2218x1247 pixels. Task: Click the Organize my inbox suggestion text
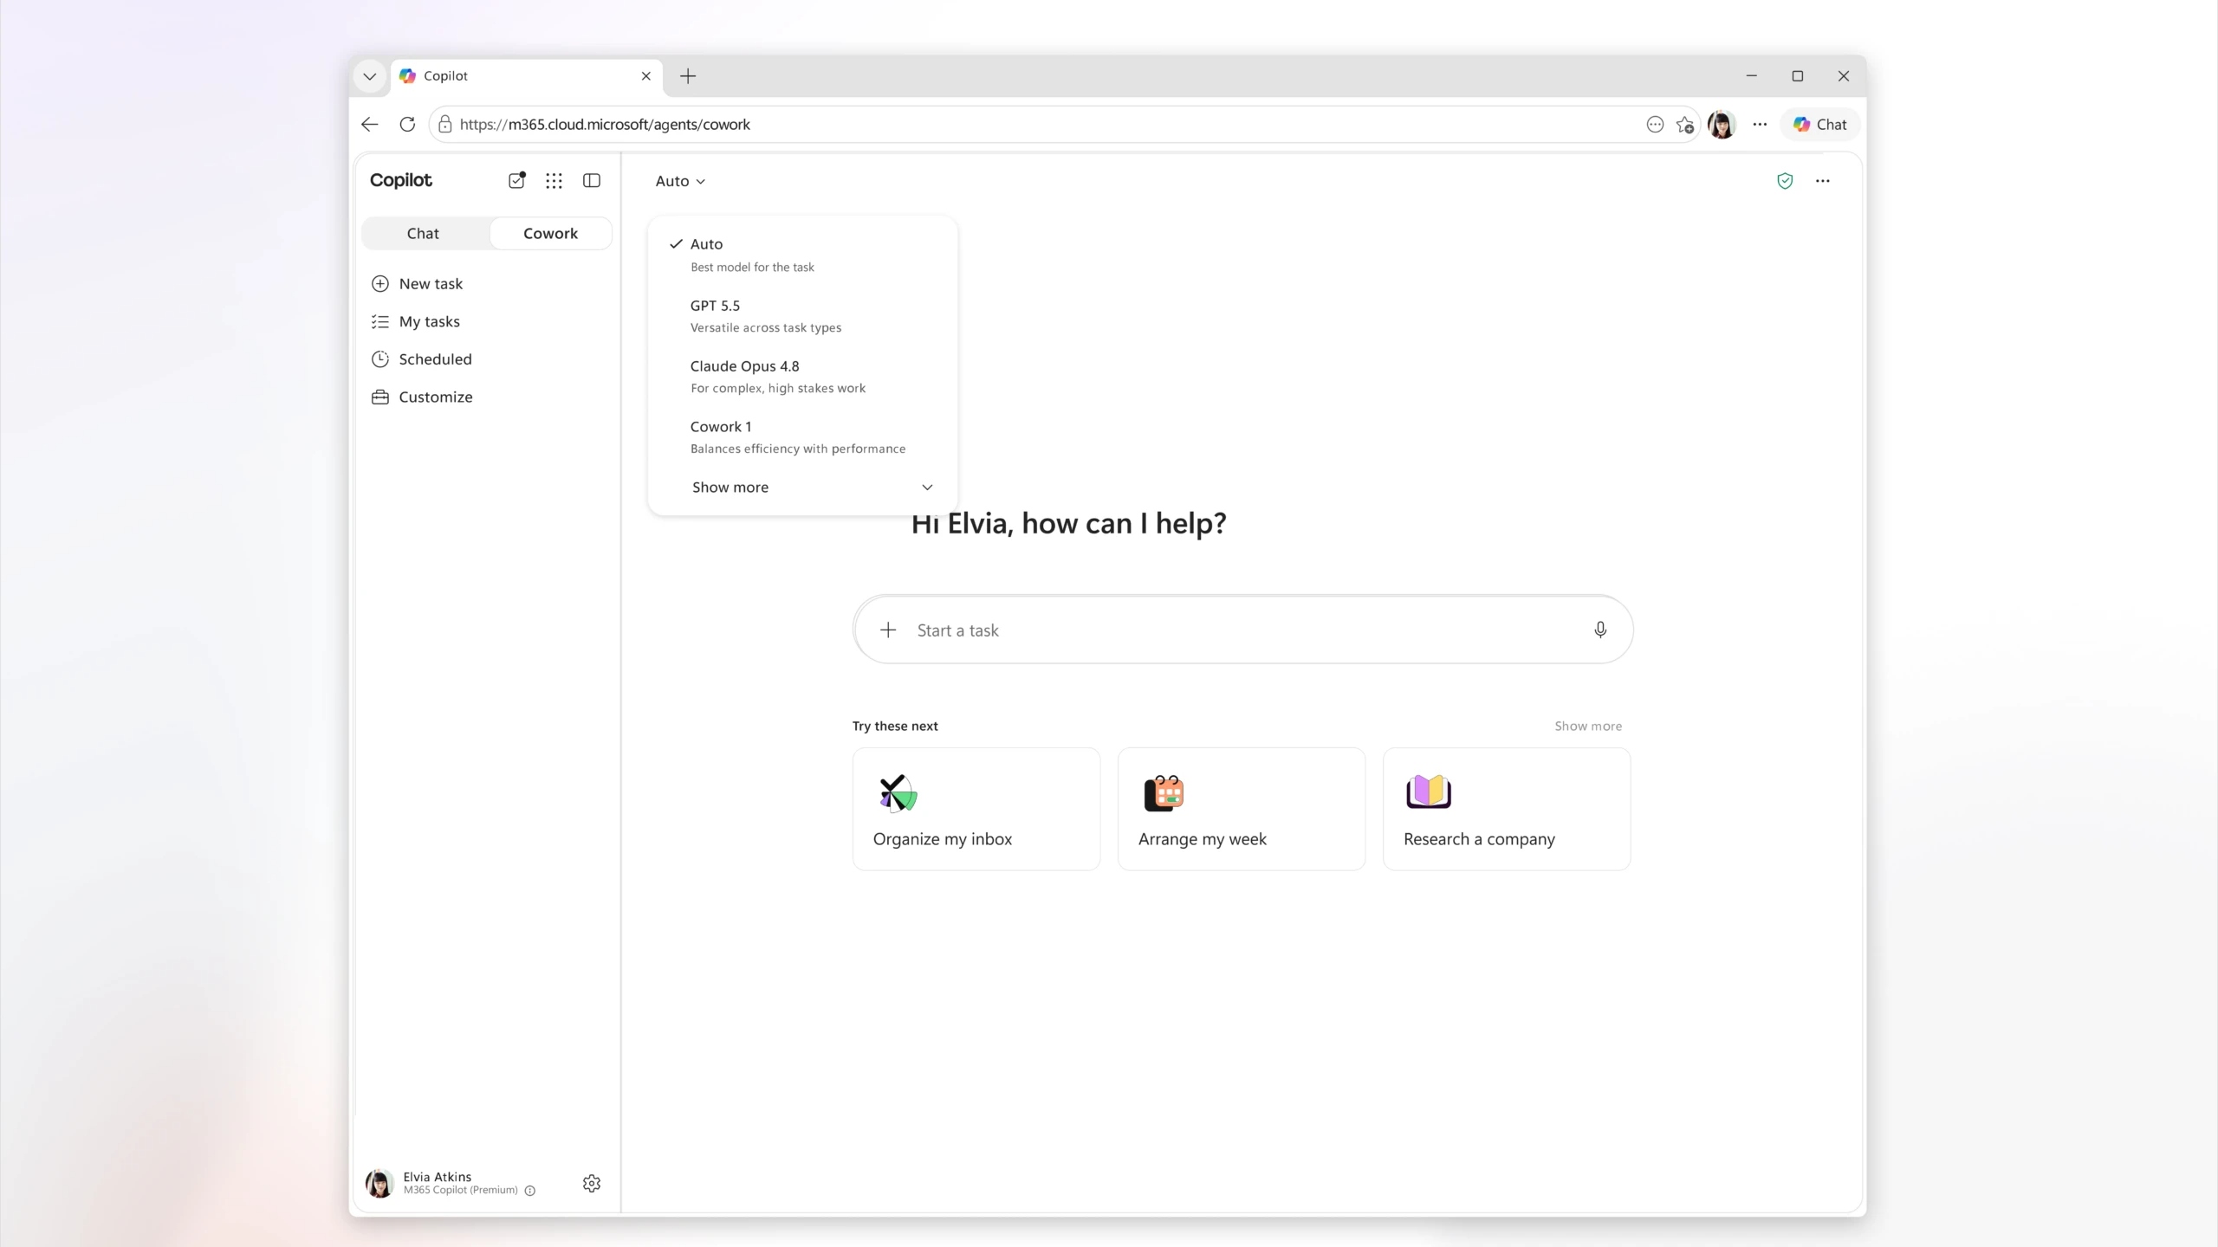tap(942, 838)
